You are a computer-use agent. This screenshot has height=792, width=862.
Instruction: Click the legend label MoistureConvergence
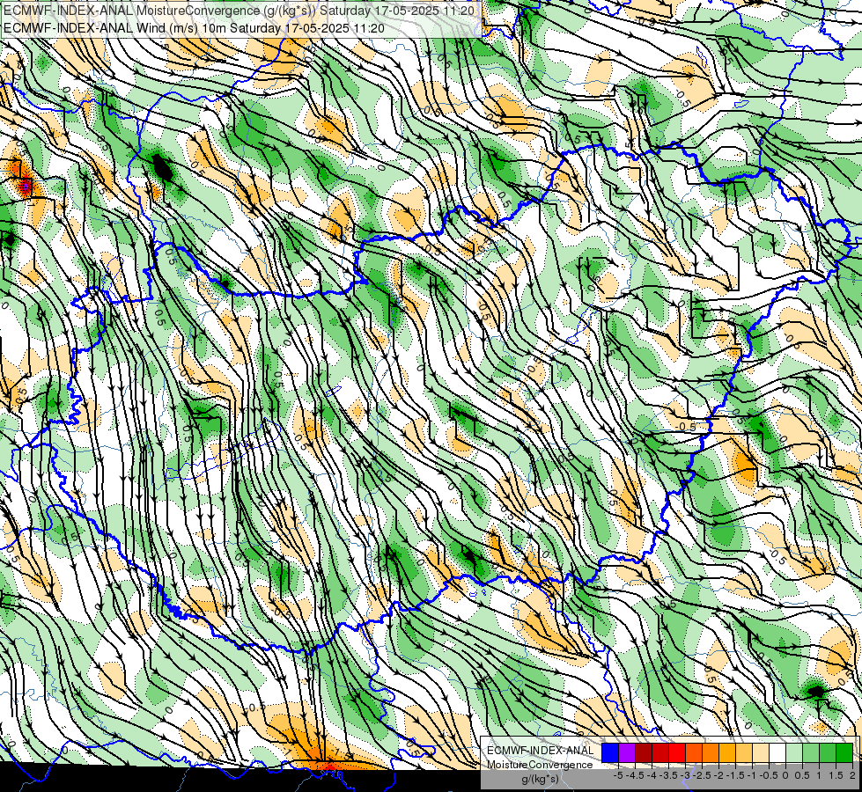pos(540,765)
